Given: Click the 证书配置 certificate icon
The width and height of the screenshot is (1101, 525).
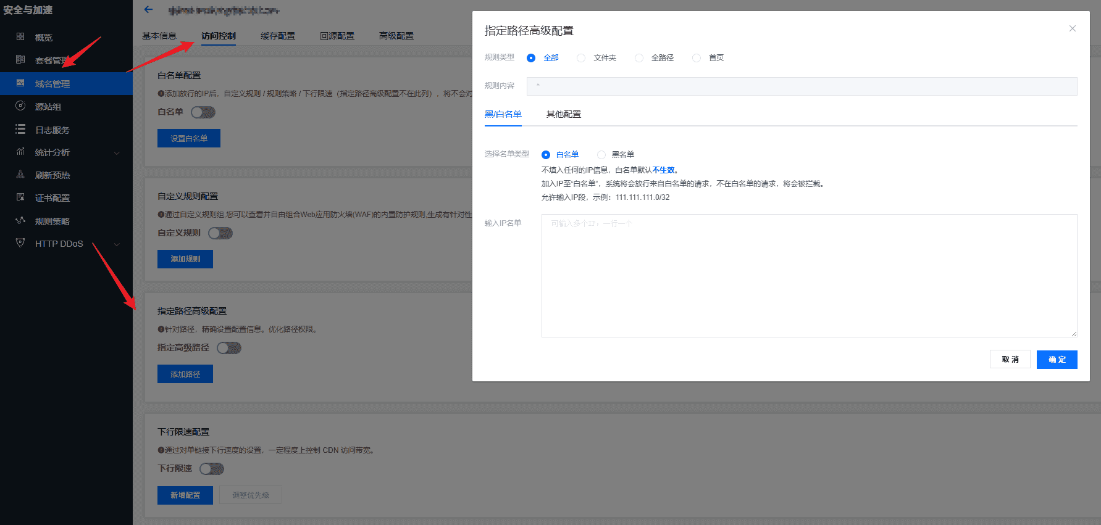Looking at the screenshot, I should coord(20,197).
